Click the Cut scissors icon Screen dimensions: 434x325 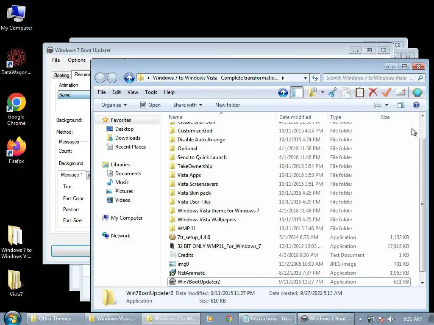point(333,92)
